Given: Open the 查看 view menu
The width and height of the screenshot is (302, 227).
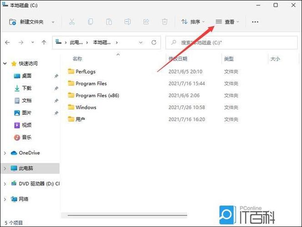Looking at the screenshot, I should (227, 22).
